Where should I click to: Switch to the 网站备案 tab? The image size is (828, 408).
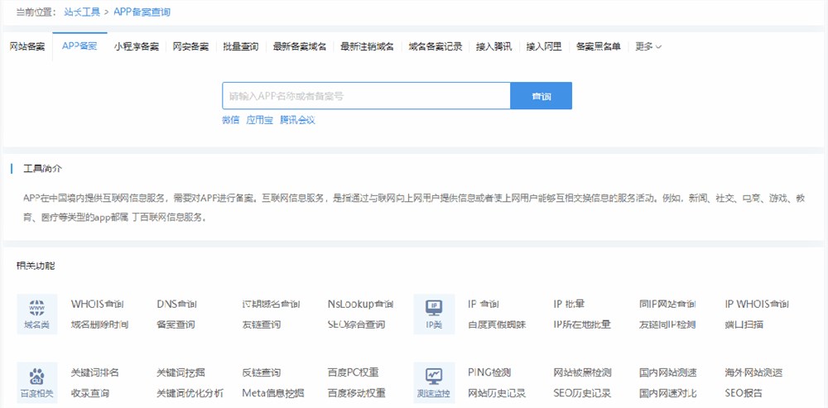27,46
